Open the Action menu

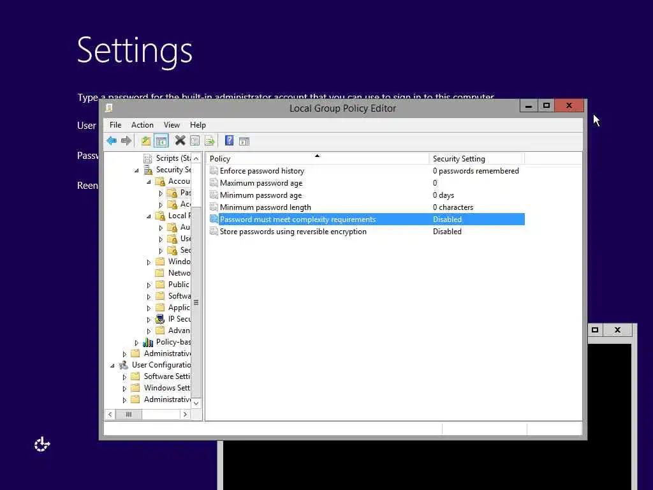click(142, 125)
